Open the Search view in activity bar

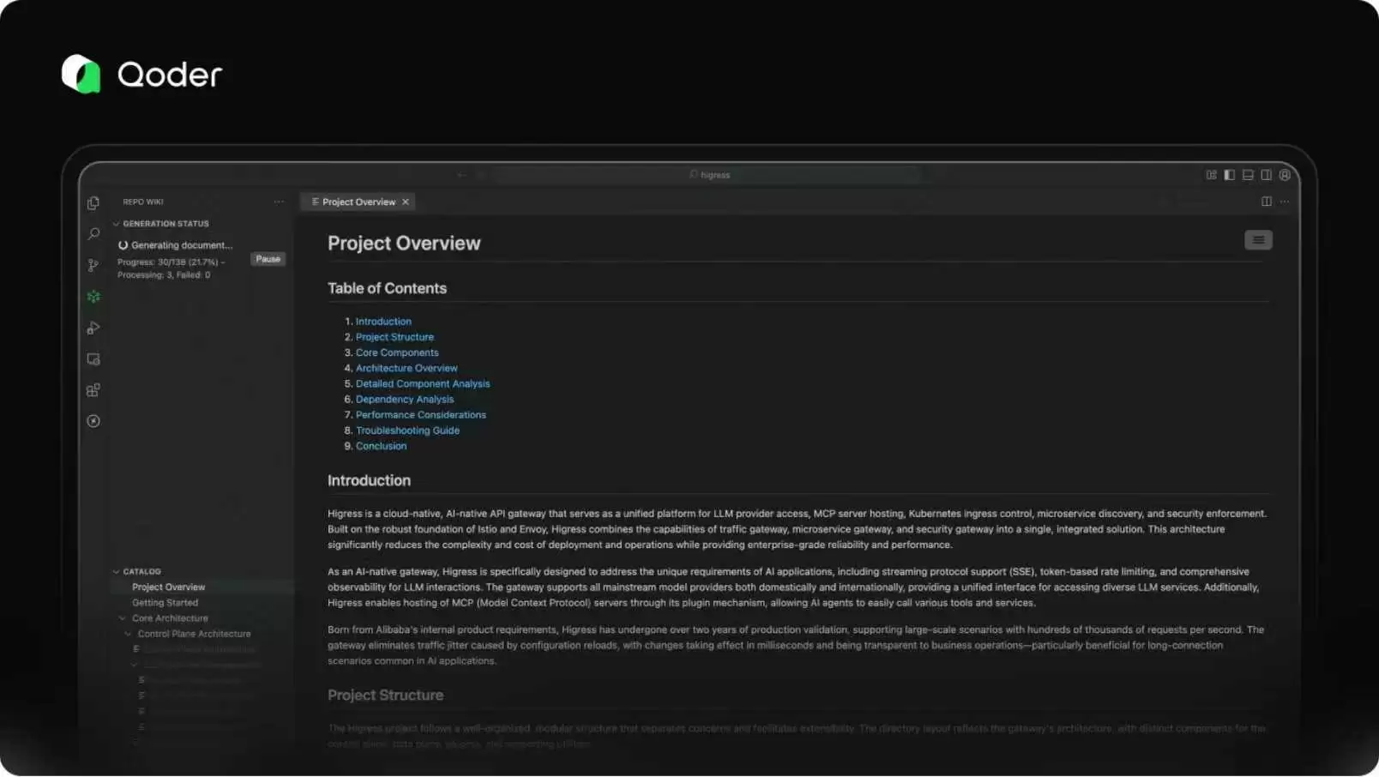93,234
